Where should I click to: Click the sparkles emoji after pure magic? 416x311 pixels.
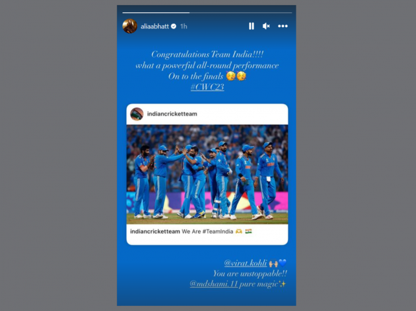tap(282, 284)
